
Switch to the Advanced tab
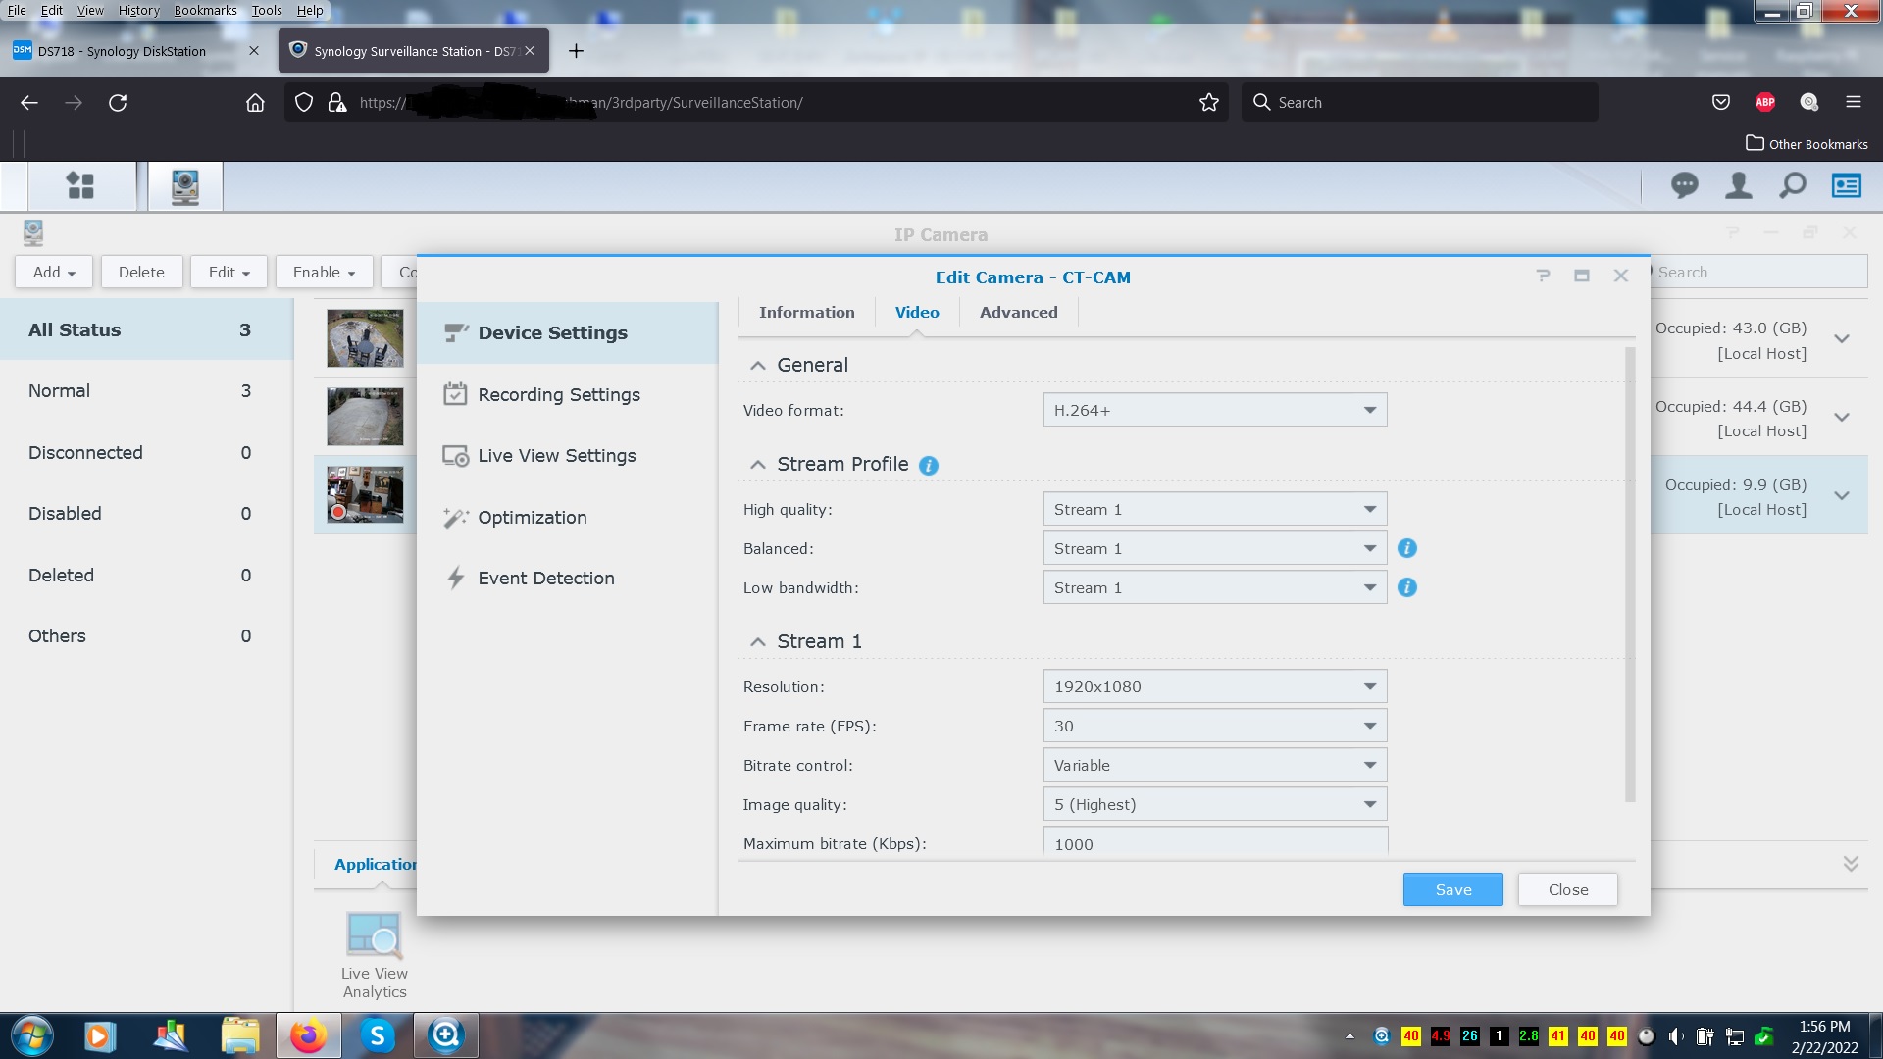click(x=1018, y=312)
